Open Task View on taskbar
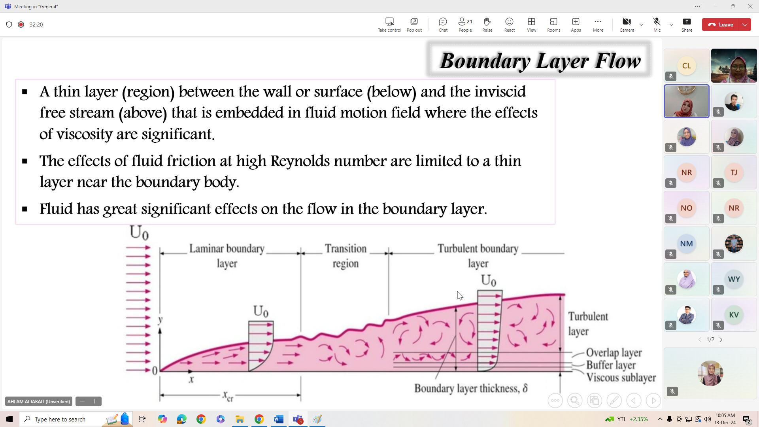The height and width of the screenshot is (427, 759). tap(142, 419)
